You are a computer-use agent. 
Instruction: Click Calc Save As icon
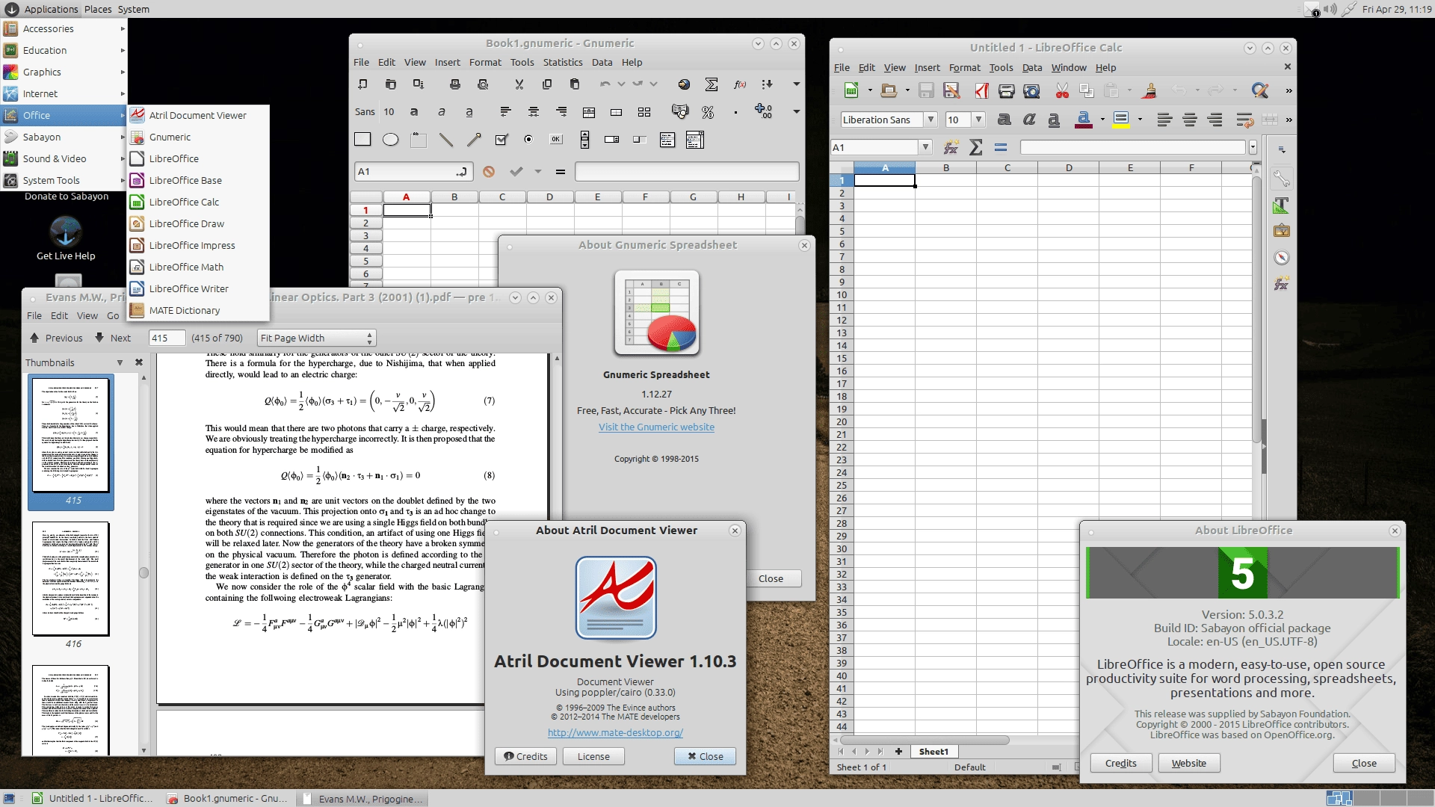click(x=951, y=91)
